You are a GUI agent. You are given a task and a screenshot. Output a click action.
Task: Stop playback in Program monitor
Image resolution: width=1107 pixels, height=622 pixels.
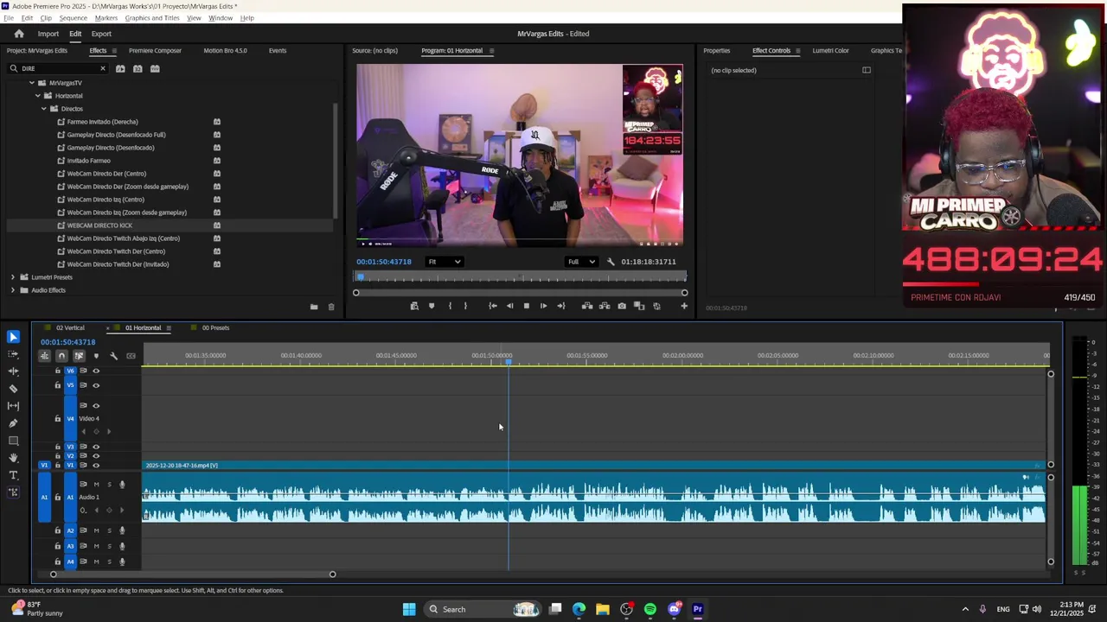pyautogui.click(x=526, y=306)
